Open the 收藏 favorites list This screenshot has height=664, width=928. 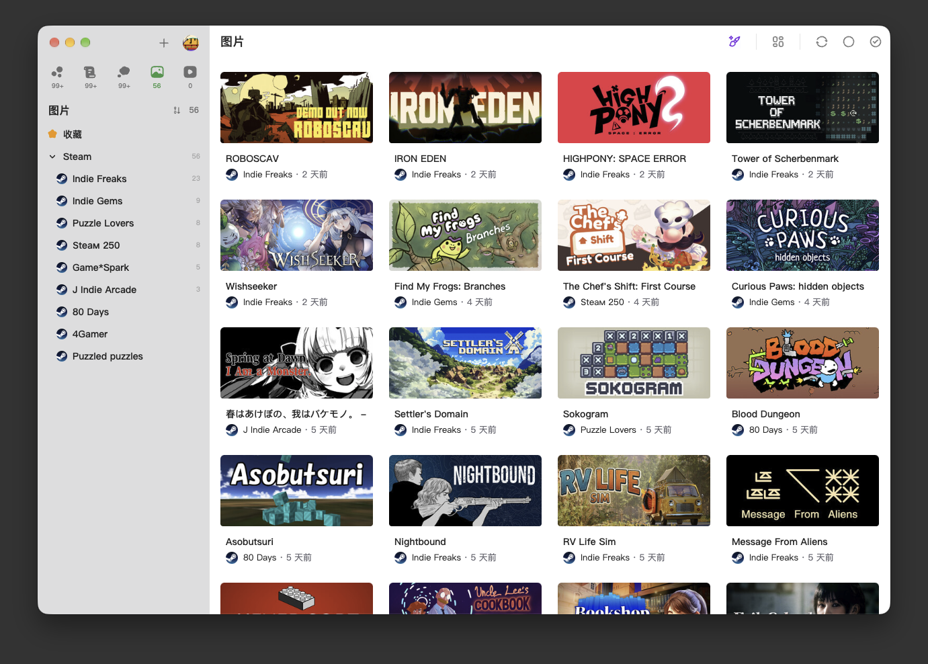click(124, 134)
